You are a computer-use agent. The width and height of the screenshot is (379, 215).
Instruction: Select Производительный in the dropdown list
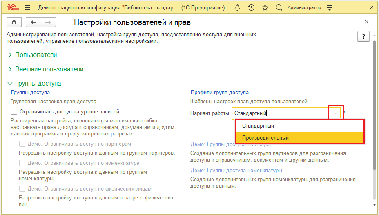[x=300, y=138]
